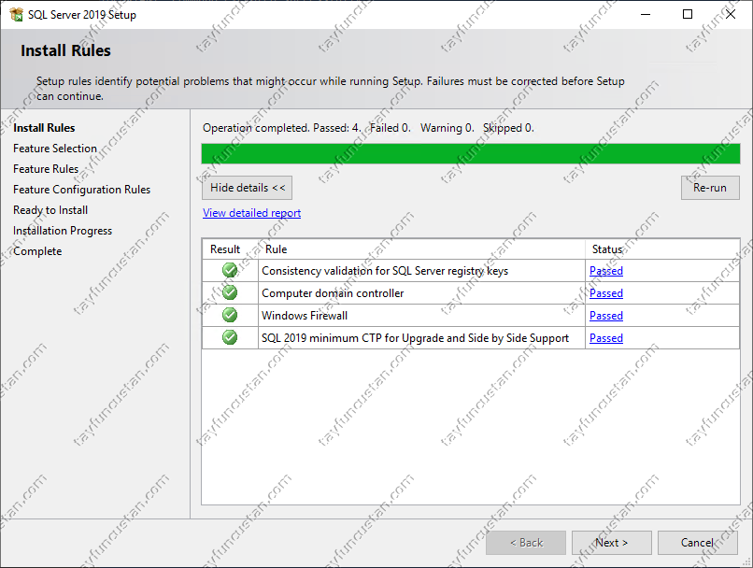
Task: Collapse rule list with Hide details button
Action: (x=248, y=188)
